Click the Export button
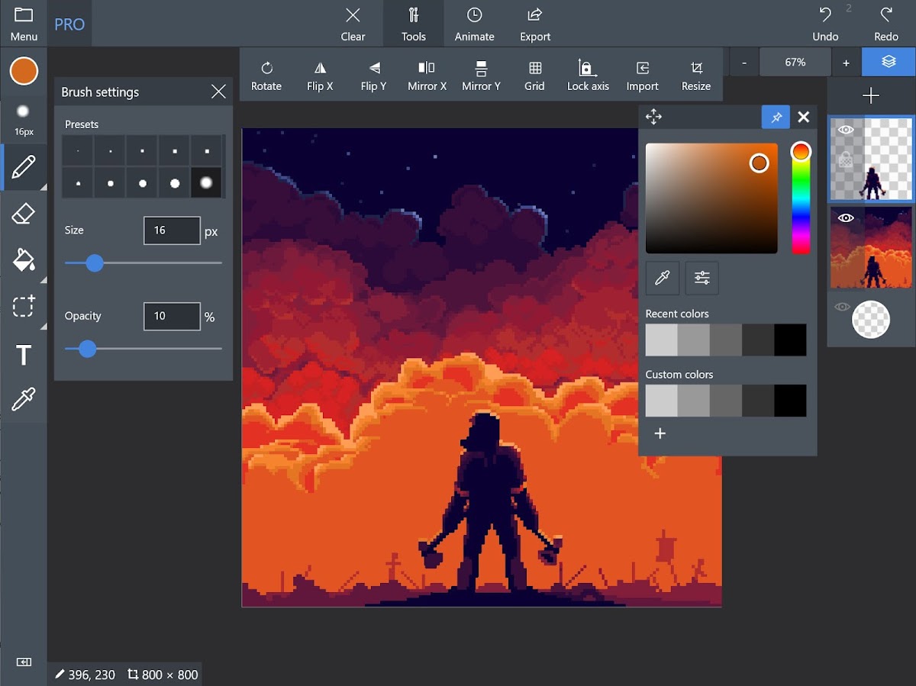The image size is (916, 686). pos(535,24)
